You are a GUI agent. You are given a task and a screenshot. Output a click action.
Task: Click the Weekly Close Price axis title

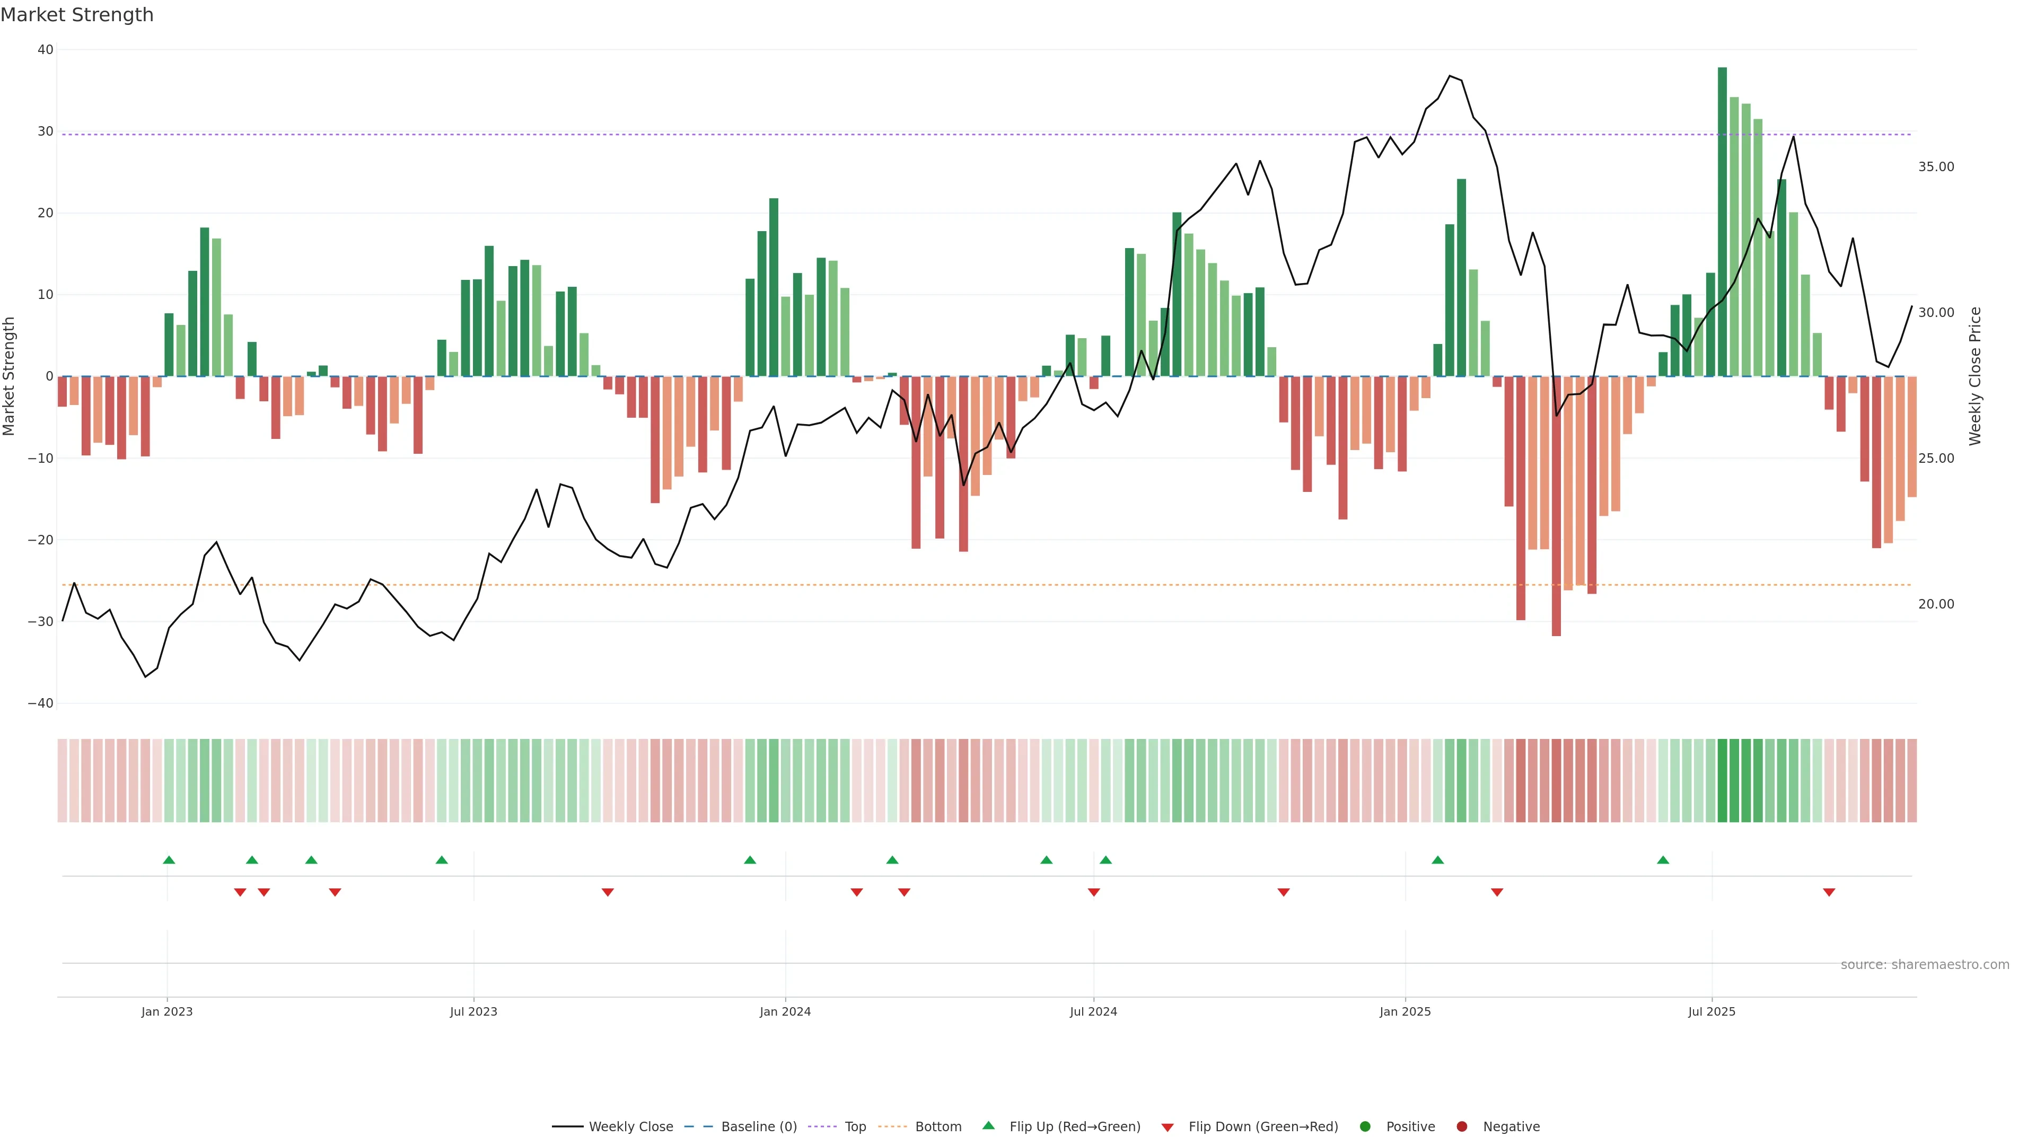[x=1976, y=376]
